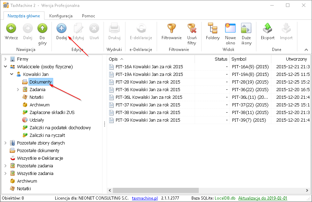Select the PIT-37 Kowalski Jan document row

[148, 105]
